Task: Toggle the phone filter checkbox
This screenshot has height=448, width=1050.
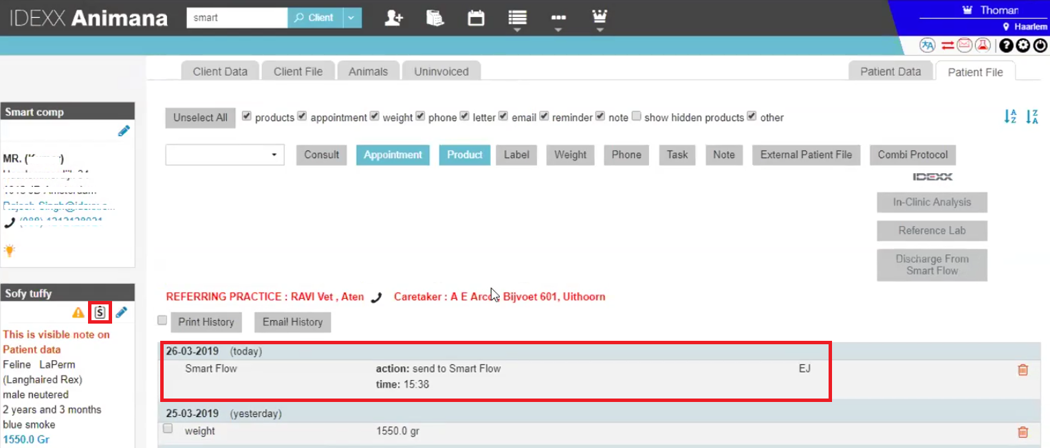Action: (420, 116)
